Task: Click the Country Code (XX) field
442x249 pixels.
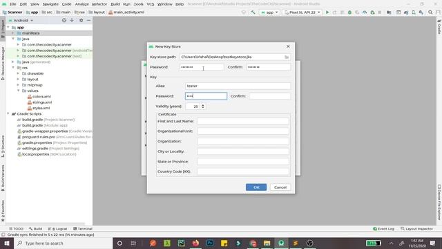Action: pos(242,172)
